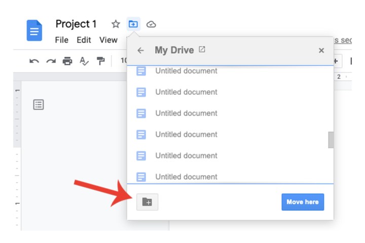365x243 pixels.
Task: Go back from My Drive
Action: pyautogui.click(x=140, y=51)
